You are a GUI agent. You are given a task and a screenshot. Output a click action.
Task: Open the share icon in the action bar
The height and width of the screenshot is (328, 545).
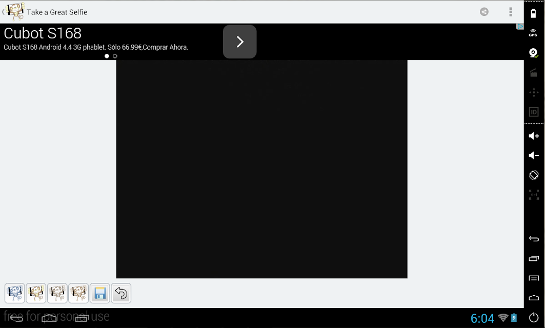click(x=484, y=12)
